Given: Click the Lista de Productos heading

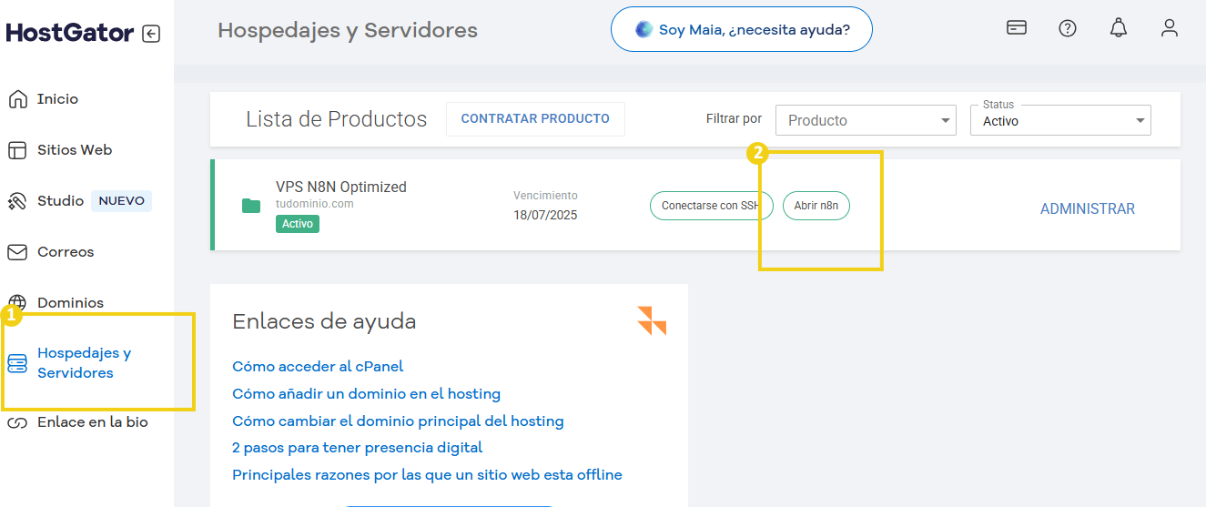Looking at the screenshot, I should point(337,119).
